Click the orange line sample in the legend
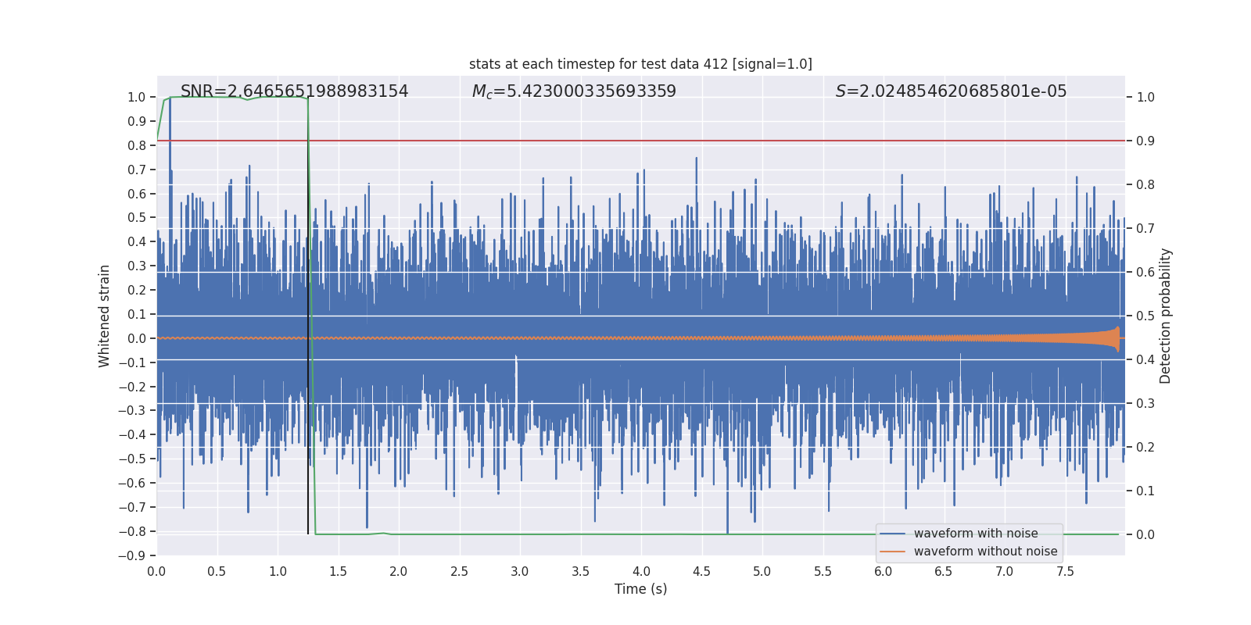 pyautogui.click(x=893, y=552)
